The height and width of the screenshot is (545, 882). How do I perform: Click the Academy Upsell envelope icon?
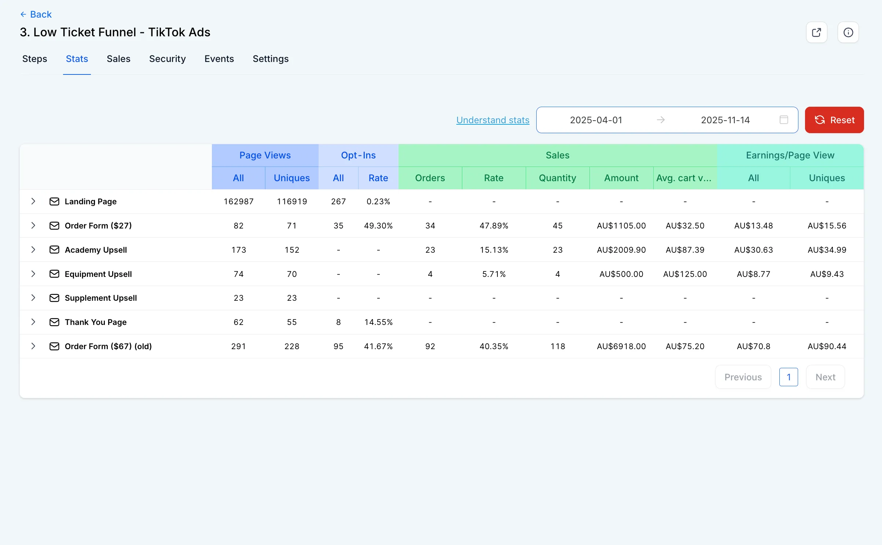tap(54, 250)
